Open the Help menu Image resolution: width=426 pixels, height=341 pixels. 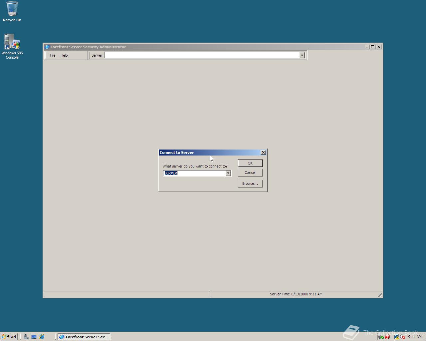(x=64, y=55)
